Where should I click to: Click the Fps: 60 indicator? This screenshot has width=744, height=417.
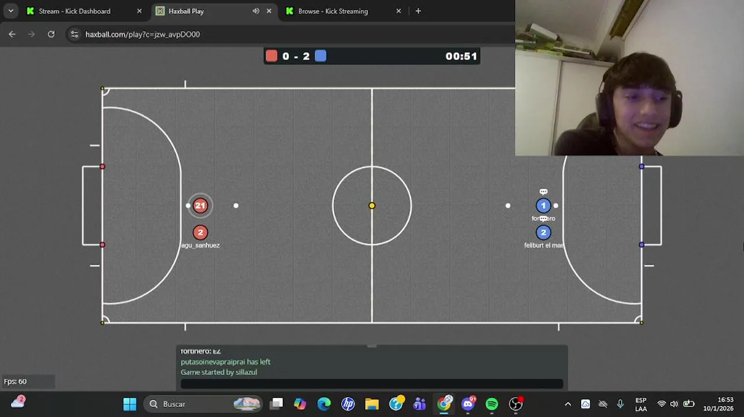(16, 381)
